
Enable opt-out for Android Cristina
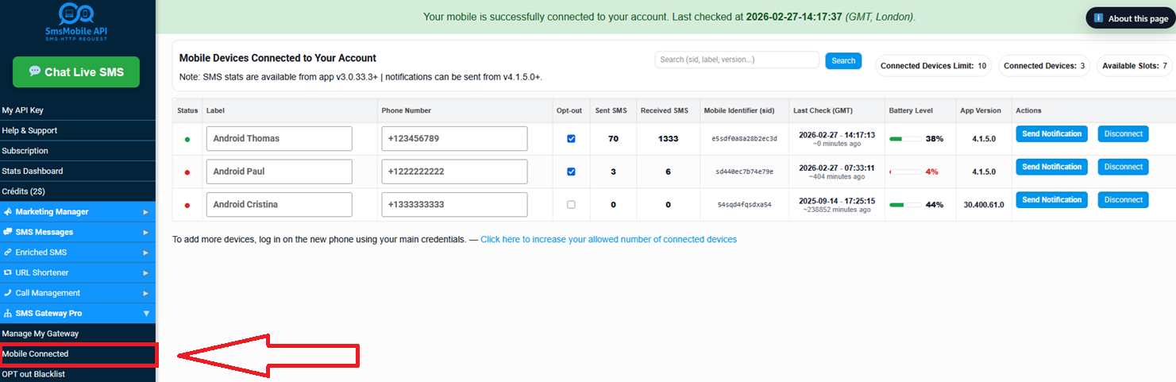coord(571,205)
